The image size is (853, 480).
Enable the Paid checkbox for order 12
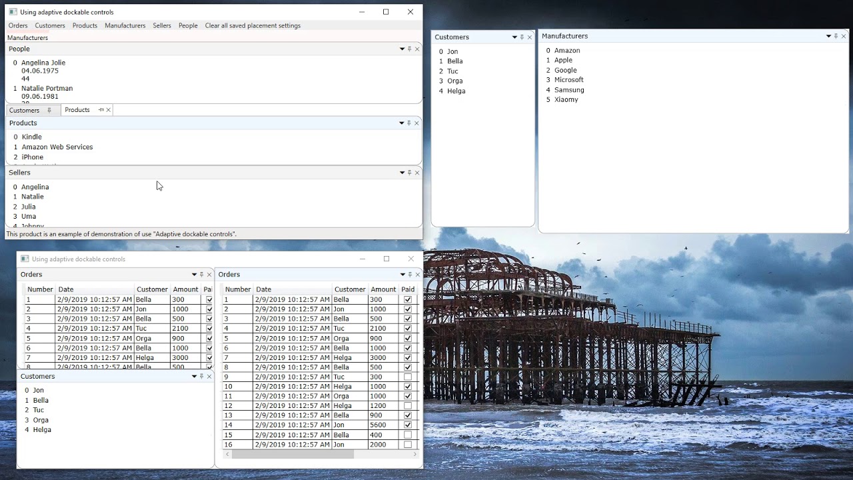coord(408,405)
